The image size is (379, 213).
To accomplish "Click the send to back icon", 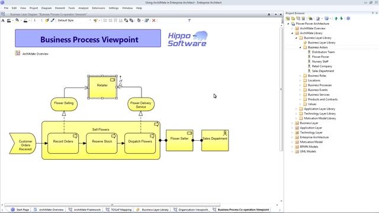I will click(x=131, y=20).
